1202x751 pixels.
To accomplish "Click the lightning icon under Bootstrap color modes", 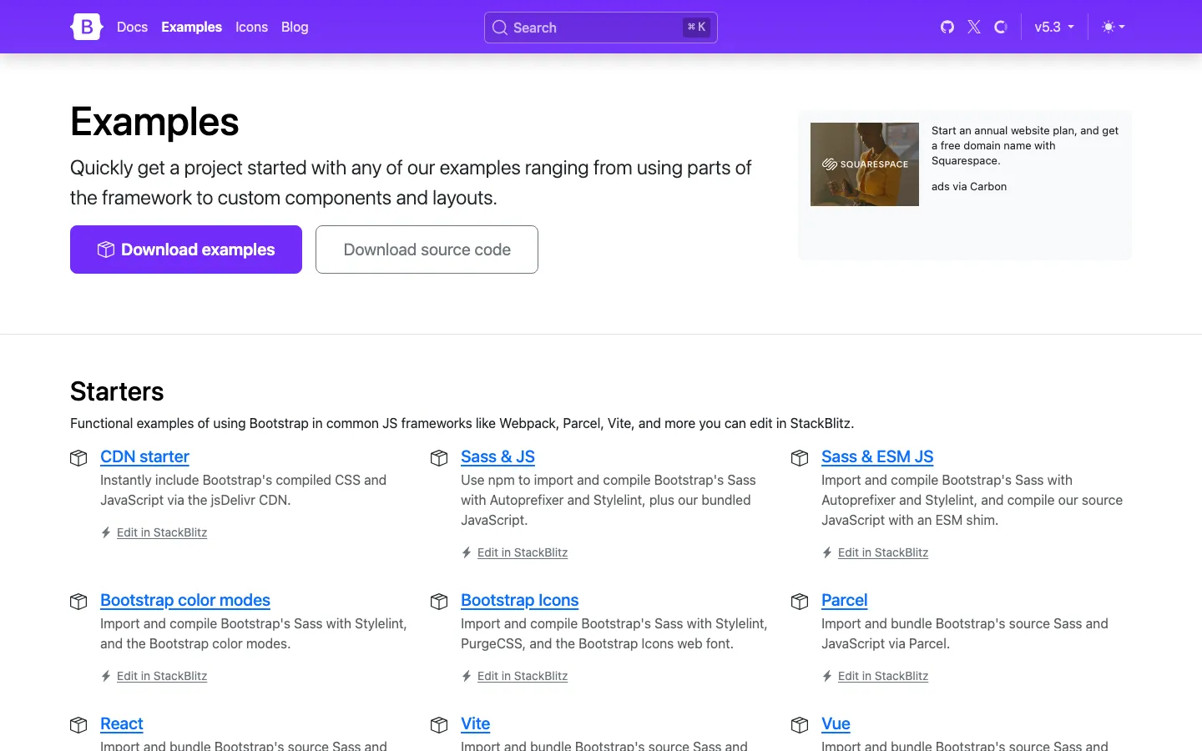I will point(106,676).
